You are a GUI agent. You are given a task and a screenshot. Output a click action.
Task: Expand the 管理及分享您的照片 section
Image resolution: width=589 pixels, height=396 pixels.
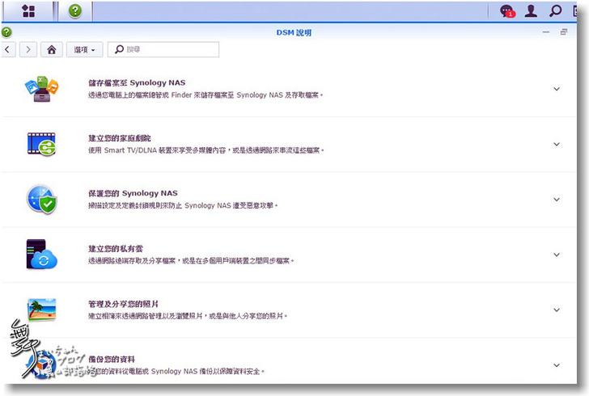click(557, 310)
